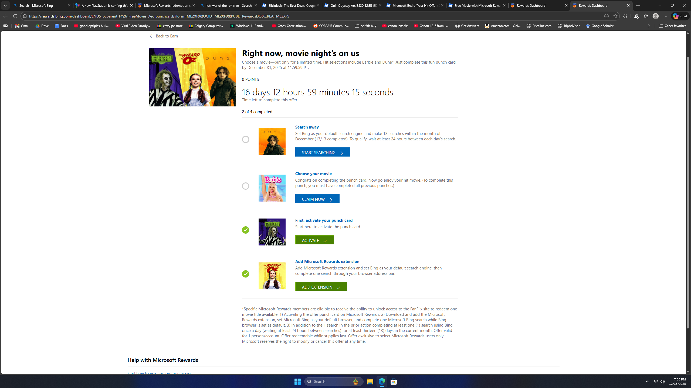Open the tab search dropdown

coord(5,5)
